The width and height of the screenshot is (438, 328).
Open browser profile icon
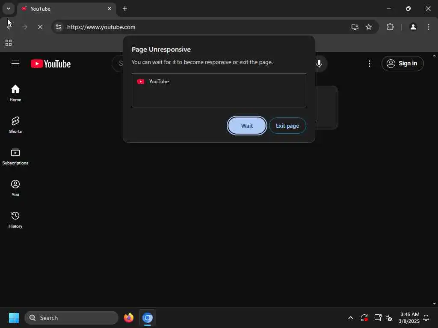point(413,27)
